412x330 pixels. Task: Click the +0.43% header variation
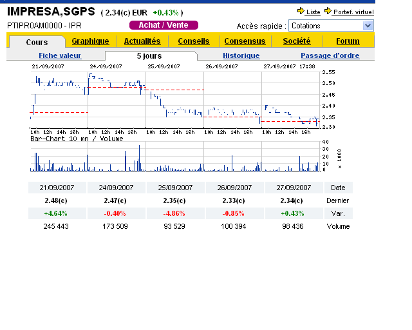(x=166, y=13)
